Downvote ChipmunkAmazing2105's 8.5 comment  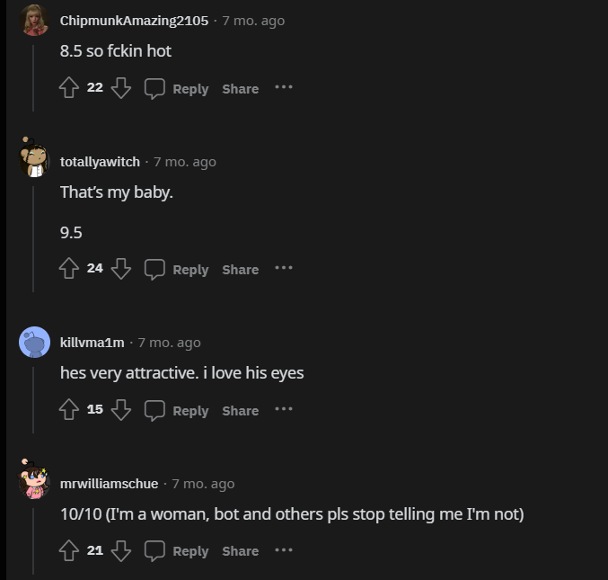[122, 88]
